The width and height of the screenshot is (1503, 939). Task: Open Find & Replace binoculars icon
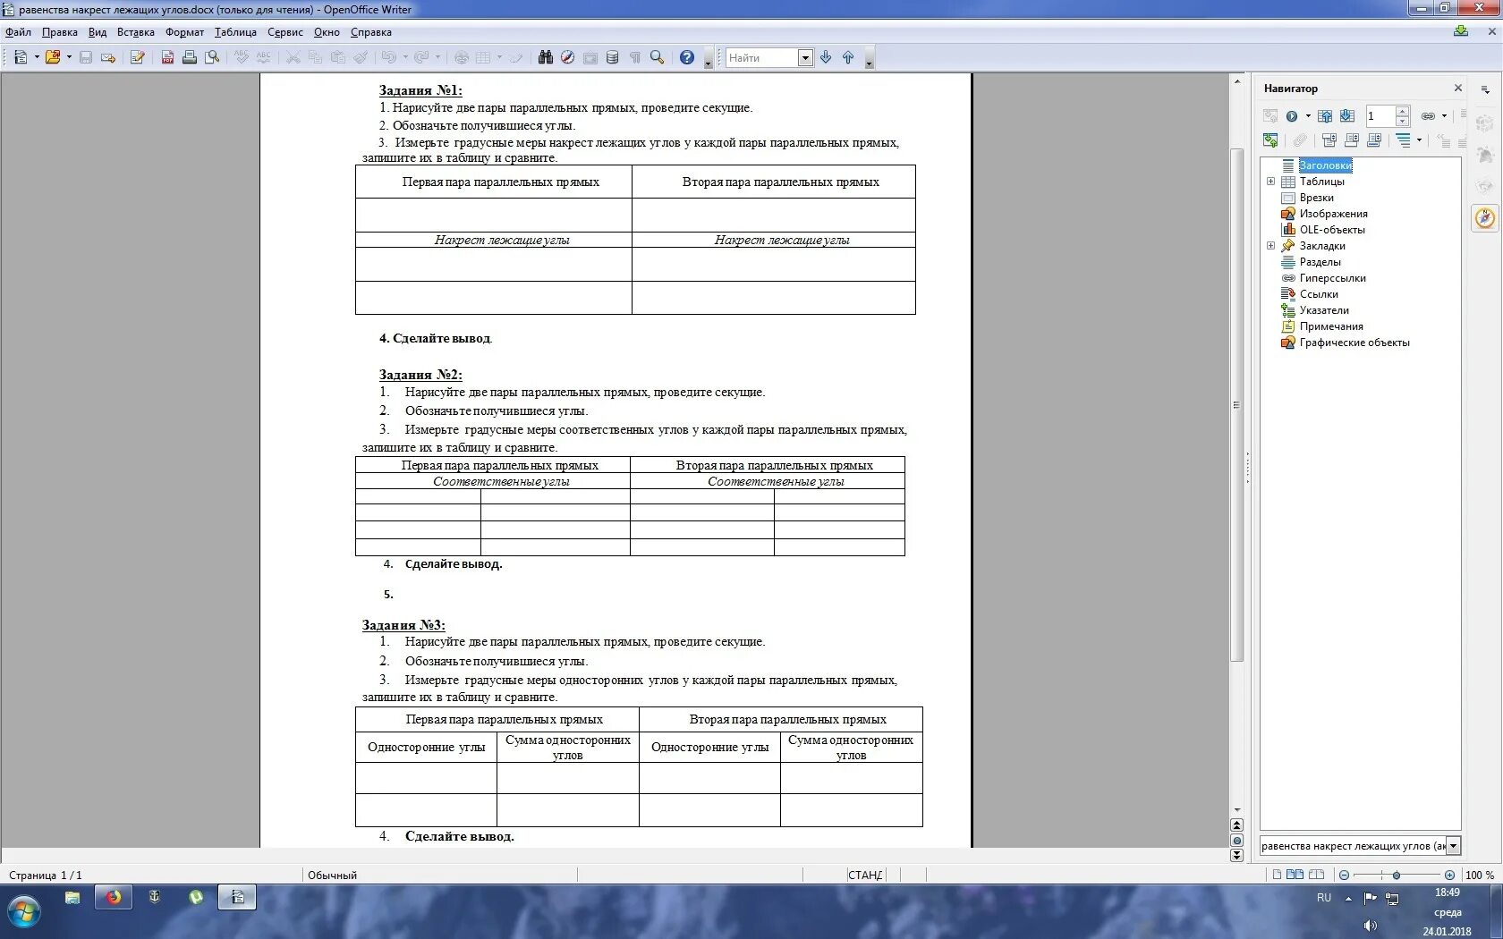pos(546,57)
